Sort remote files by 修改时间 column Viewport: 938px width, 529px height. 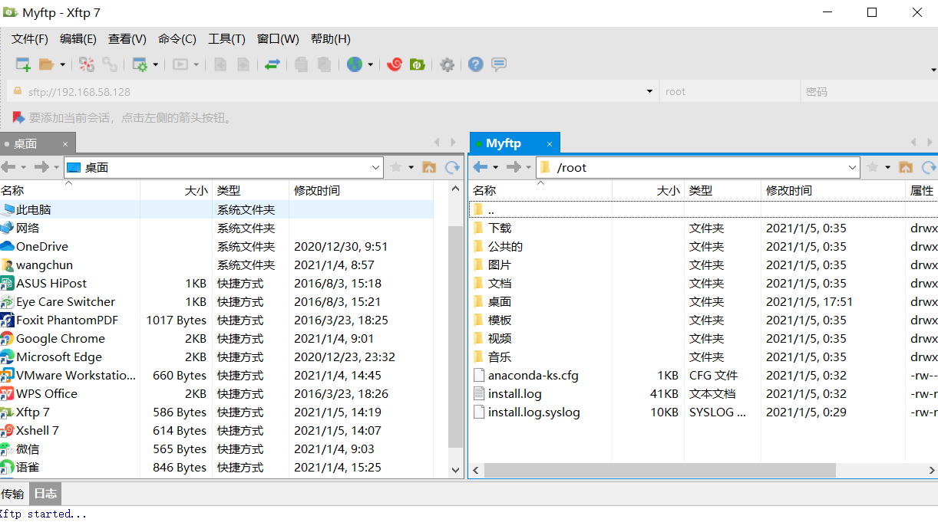click(834, 190)
